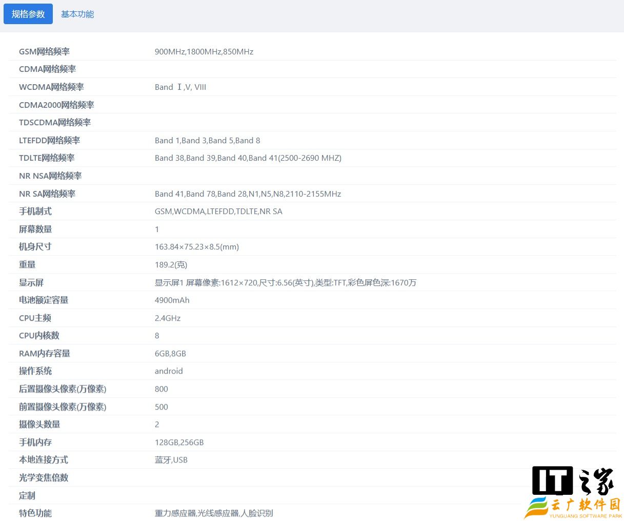This screenshot has width=624, height=521.
Task: Click the 光学变焦倍数 label
Action: tap(44, 477)
